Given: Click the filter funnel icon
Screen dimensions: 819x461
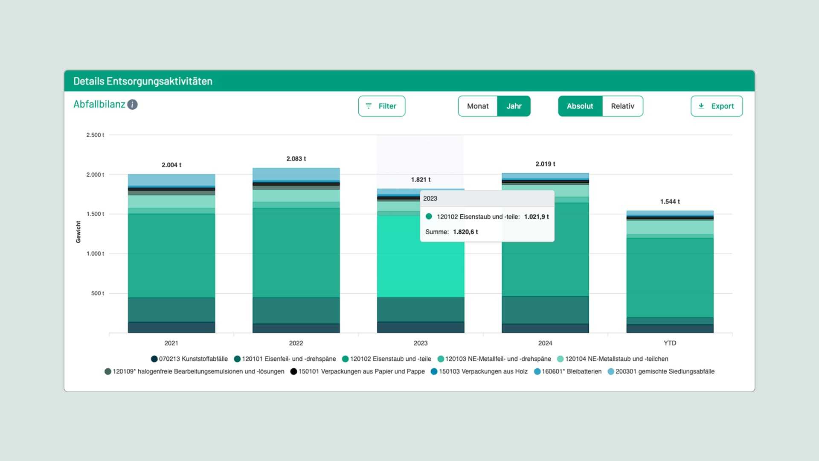Looking at the screenshot, I should tap(369, 106).
